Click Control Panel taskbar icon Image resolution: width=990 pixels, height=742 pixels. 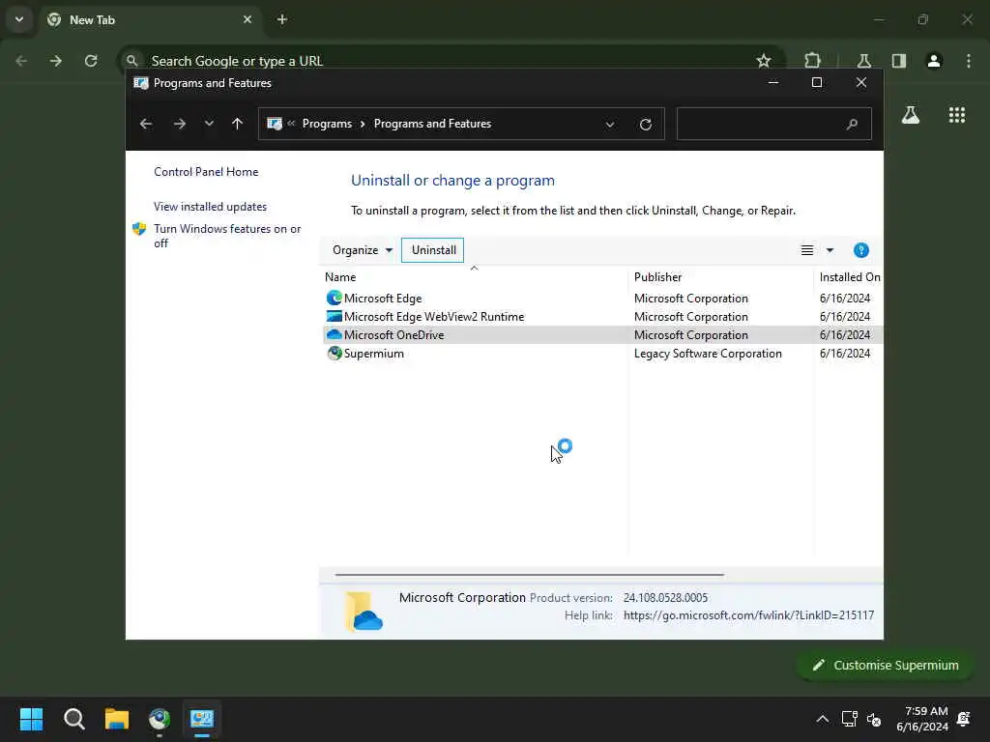tap(202, 719)
